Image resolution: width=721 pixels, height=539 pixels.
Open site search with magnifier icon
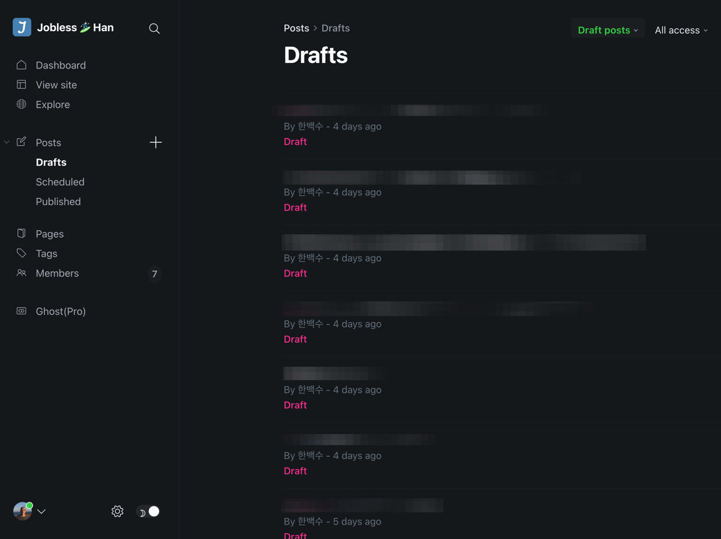[x=154, y=28]
